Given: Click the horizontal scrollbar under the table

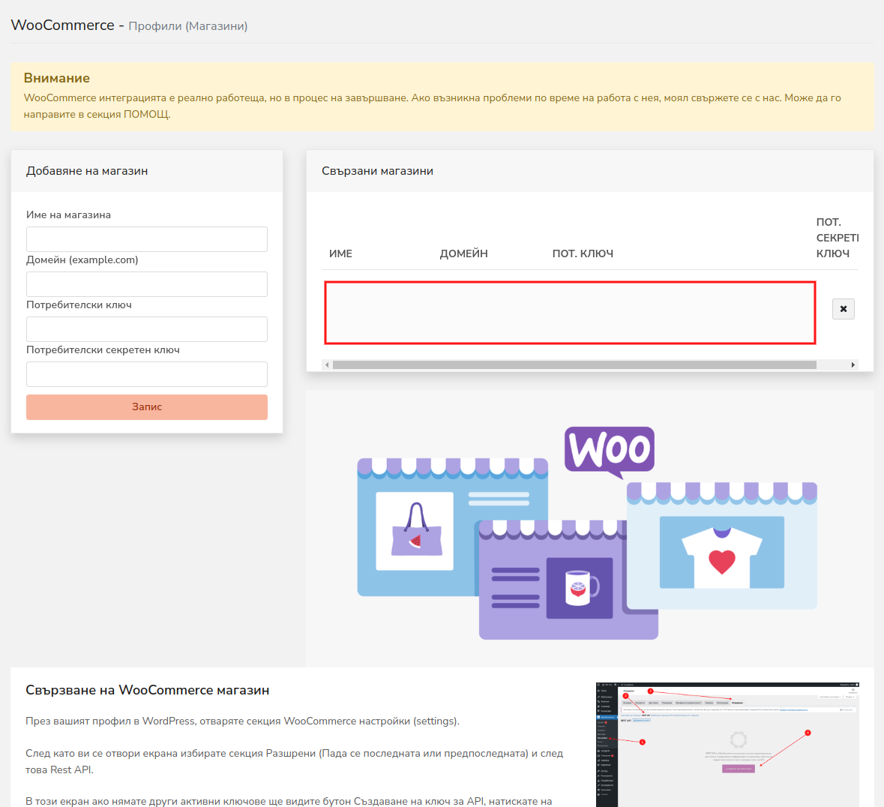Looking at the screenshot, I should point(574,364).
